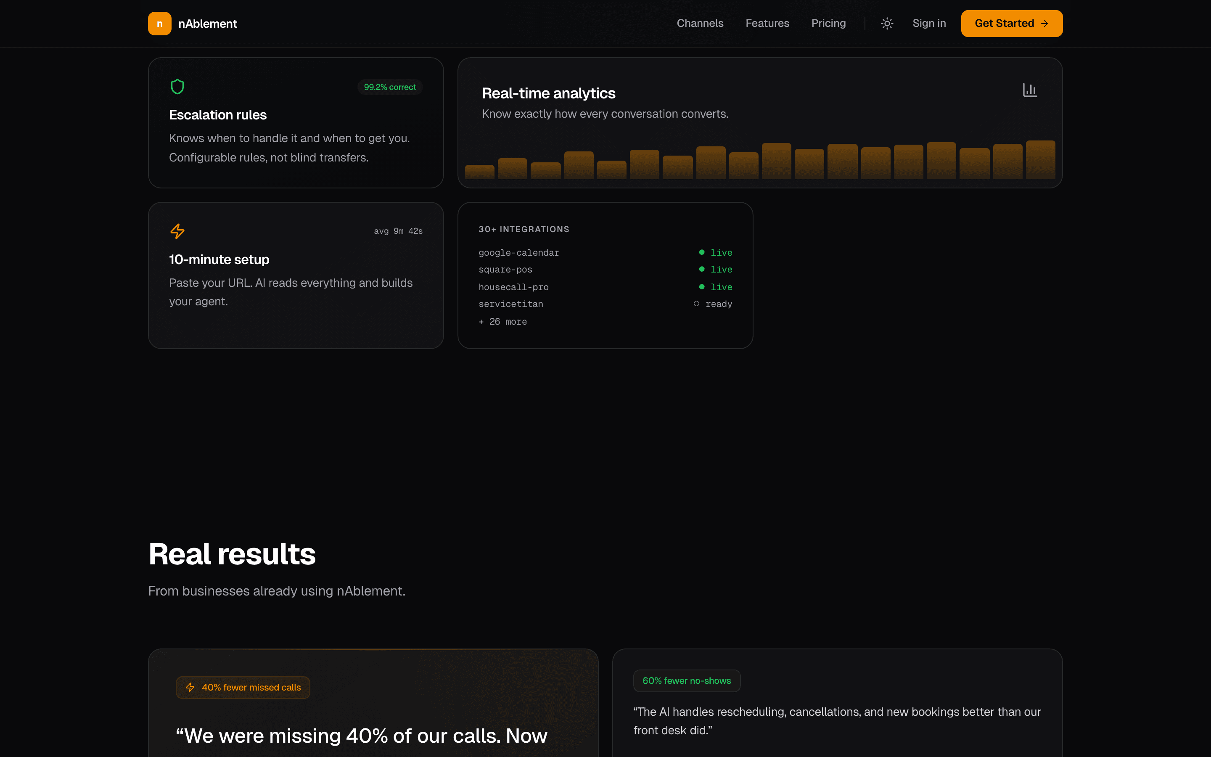Click the tallest rightmost analytics bar
Image resolution: width=1211 pixels, height=757 pixels.
click(x=1040, y=160)
